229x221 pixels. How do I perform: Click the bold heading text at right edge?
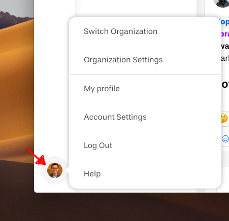[225, 85]
